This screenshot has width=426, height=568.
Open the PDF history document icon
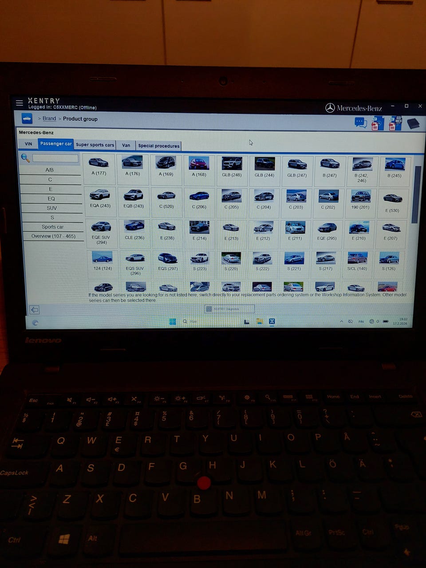coord(377,123)
